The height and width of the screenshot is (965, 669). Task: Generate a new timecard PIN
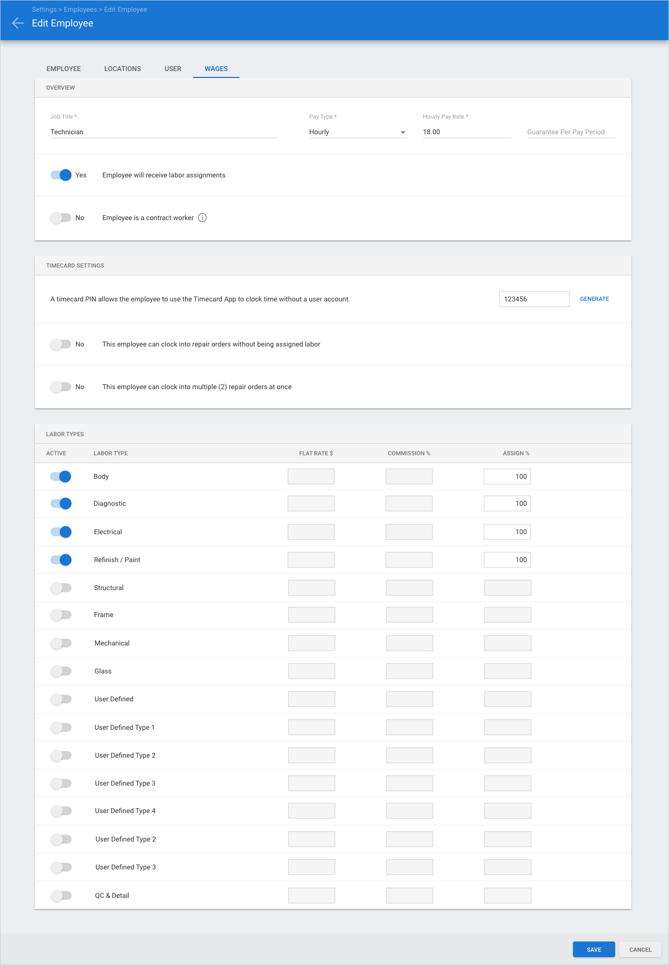pyautogui.click(x=594, y=299)
